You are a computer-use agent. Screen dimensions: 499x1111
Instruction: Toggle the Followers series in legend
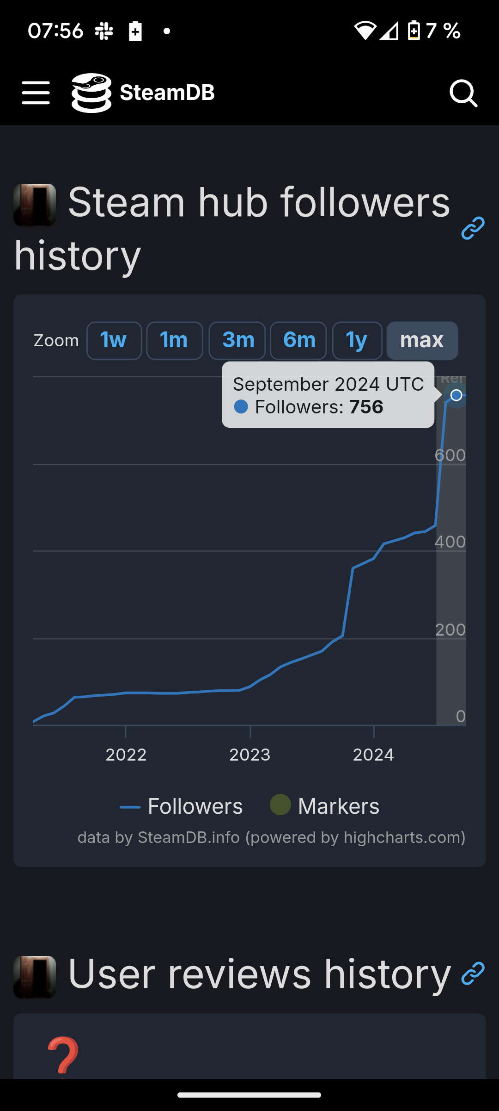click(181, 806)
